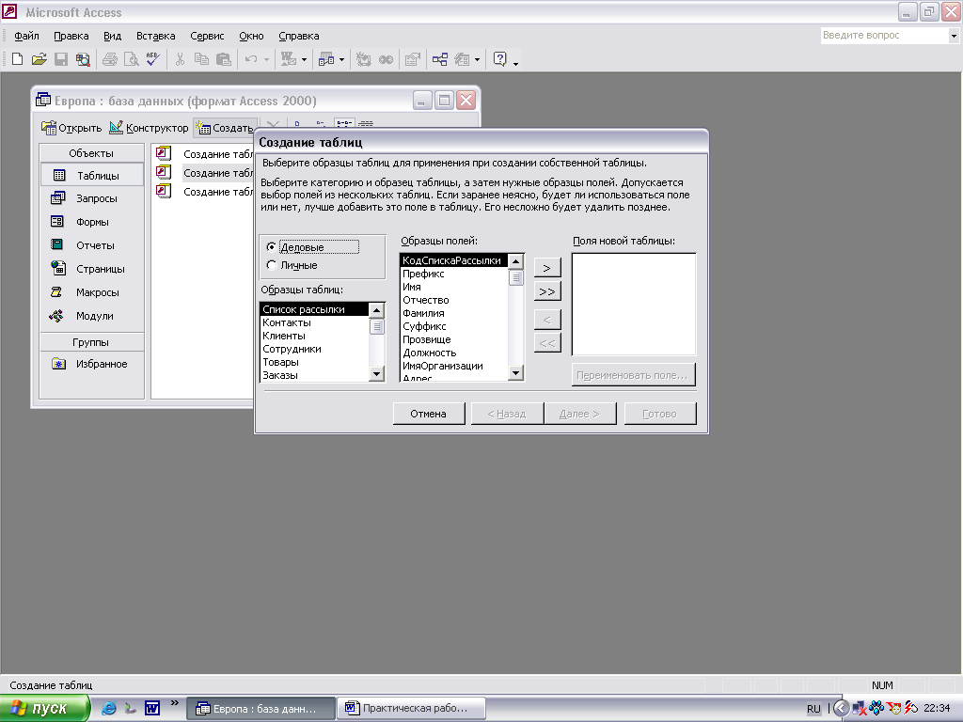The image size is (963, 722).
Task: Click the Office Links toolbar icon
Action: click(288, 59)
